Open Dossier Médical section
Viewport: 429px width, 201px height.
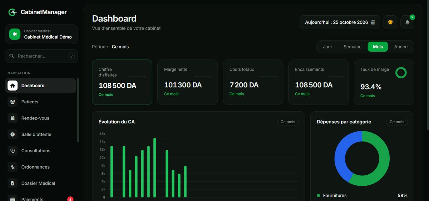click(40, 183)
